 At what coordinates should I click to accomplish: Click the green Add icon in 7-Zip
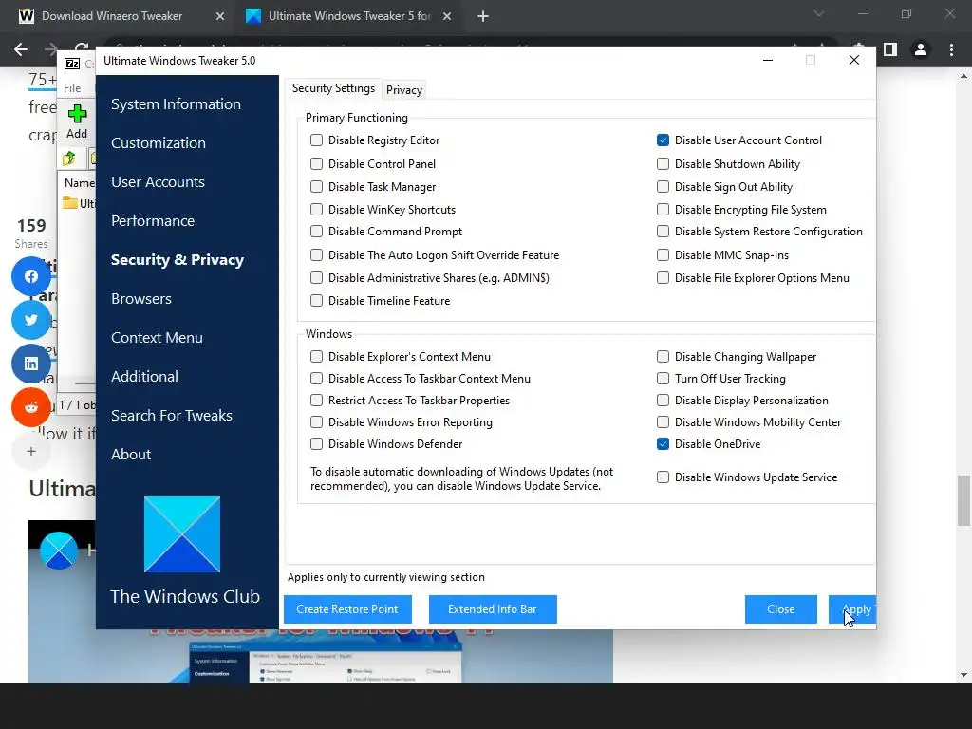[x=77, y=114]
